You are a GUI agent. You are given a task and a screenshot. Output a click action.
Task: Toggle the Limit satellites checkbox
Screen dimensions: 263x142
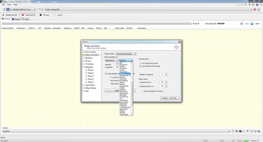[105, 73]
